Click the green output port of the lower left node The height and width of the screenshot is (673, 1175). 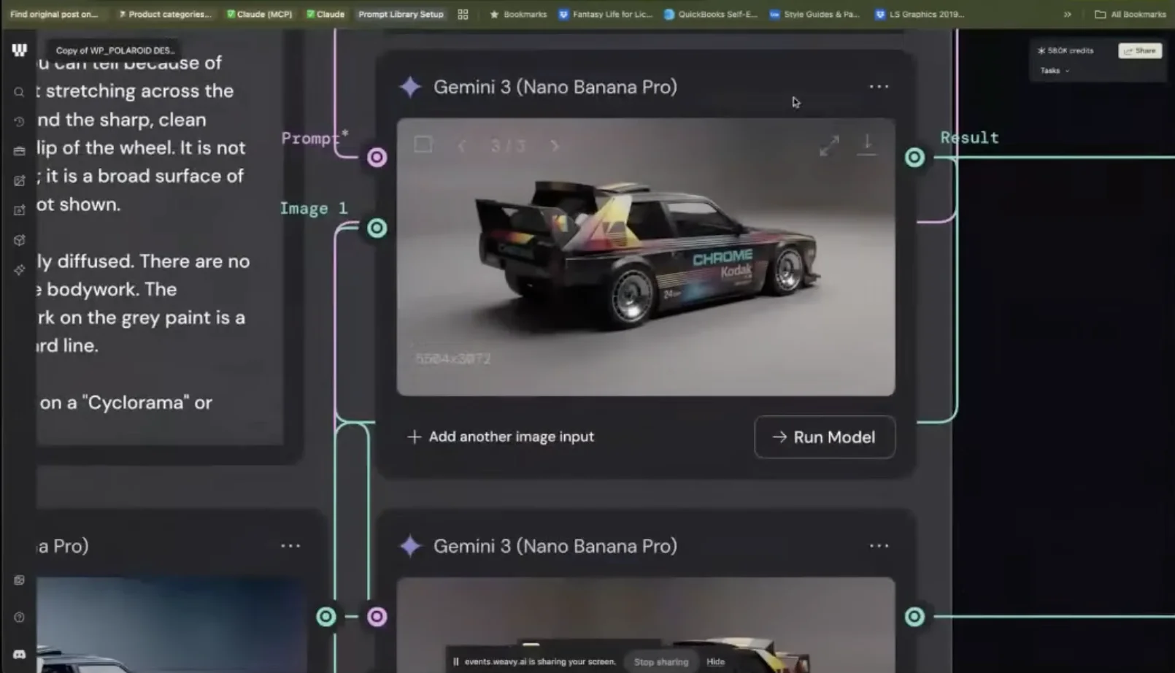point(326,617)
